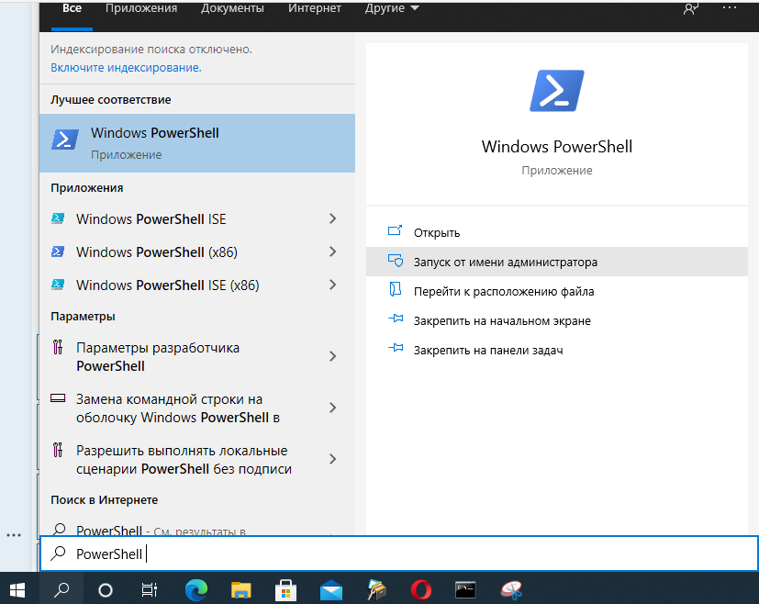The image size is (759, 604).
Task: Open the Windows PowerShell ISE result
Action: coord(197,218)
